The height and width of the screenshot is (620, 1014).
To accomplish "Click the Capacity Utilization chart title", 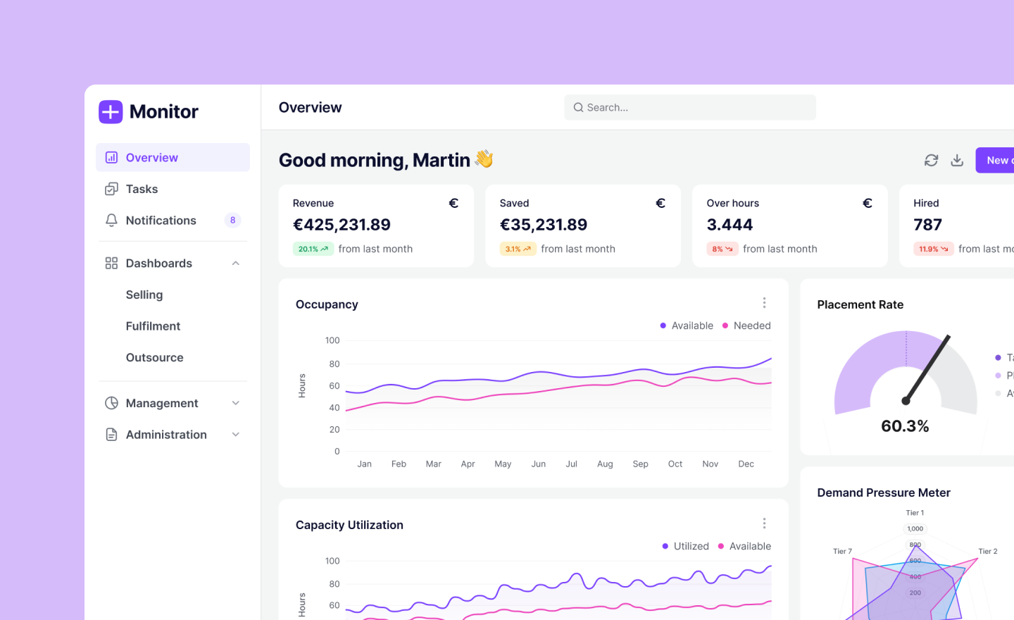I will coord(349,525).
